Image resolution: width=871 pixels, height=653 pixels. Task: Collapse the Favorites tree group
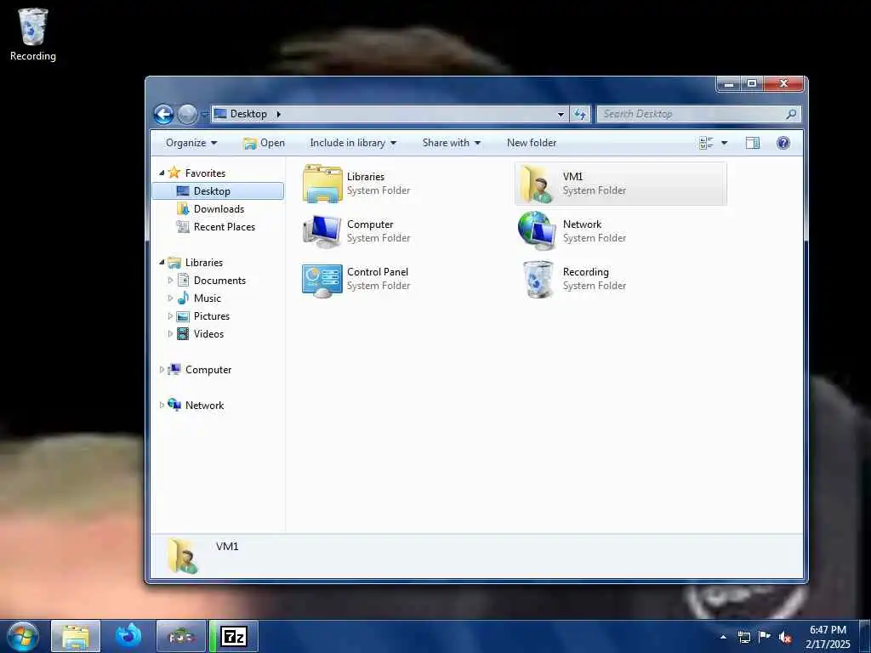162,173
